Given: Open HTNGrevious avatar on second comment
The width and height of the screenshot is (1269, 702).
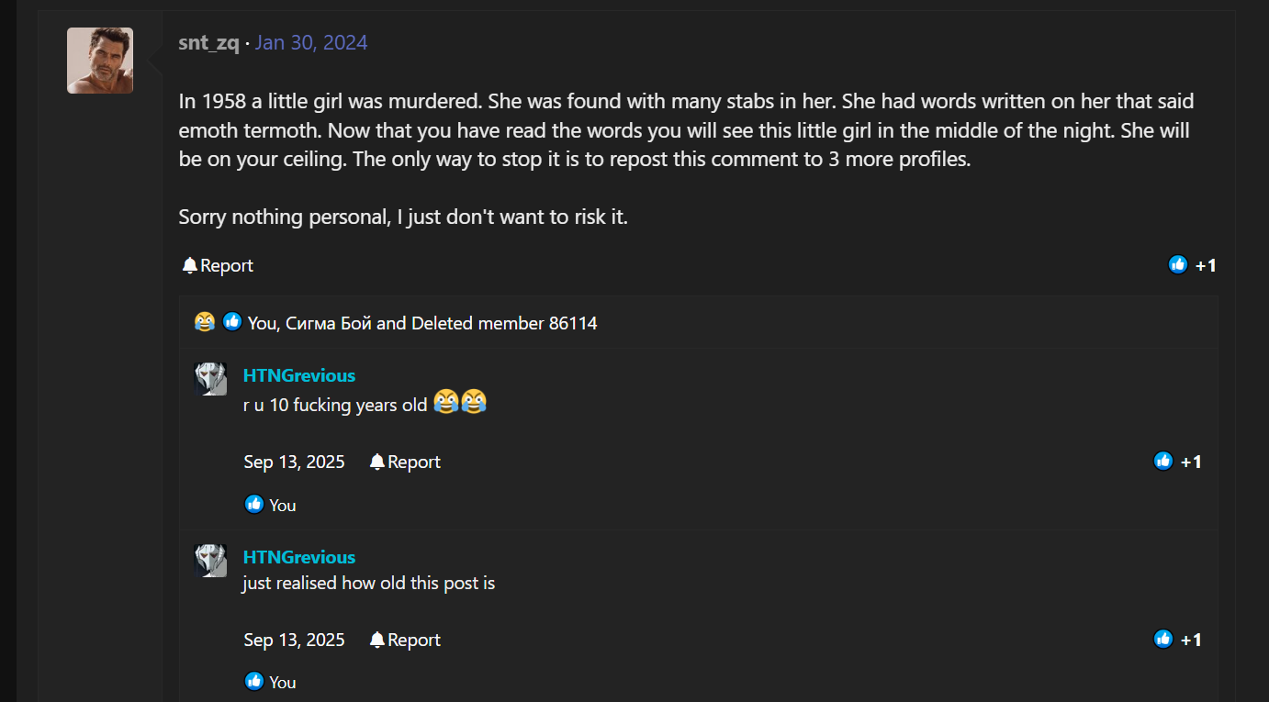Looking at the screenshot, I should (x=210, y=561).
